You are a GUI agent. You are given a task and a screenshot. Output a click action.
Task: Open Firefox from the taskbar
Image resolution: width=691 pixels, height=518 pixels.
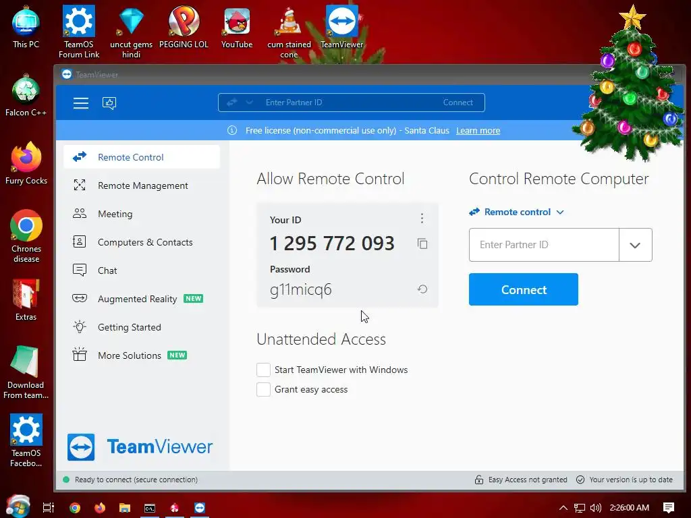coord(100,508)
